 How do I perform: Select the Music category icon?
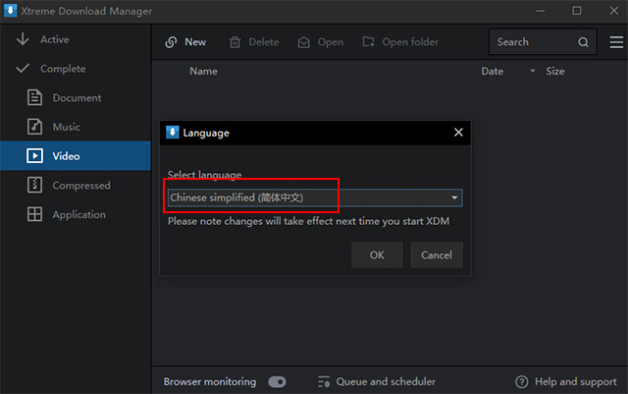click(34, 127)
